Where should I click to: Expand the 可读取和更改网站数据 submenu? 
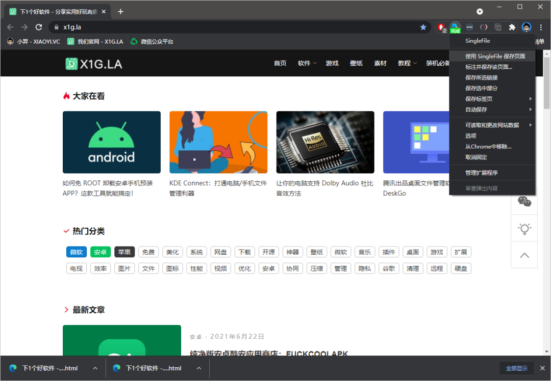pyautogui.click(x=492, y=125)
